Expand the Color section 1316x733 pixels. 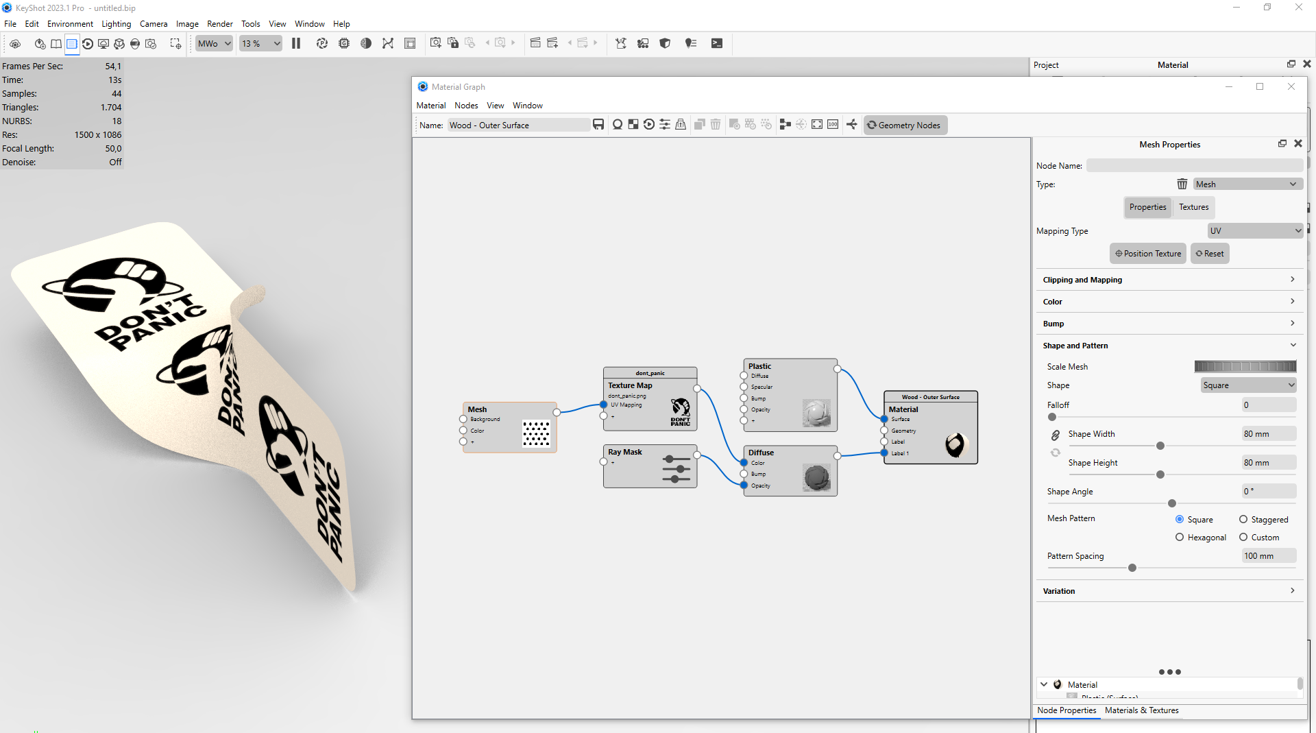tap(1169, 302)
